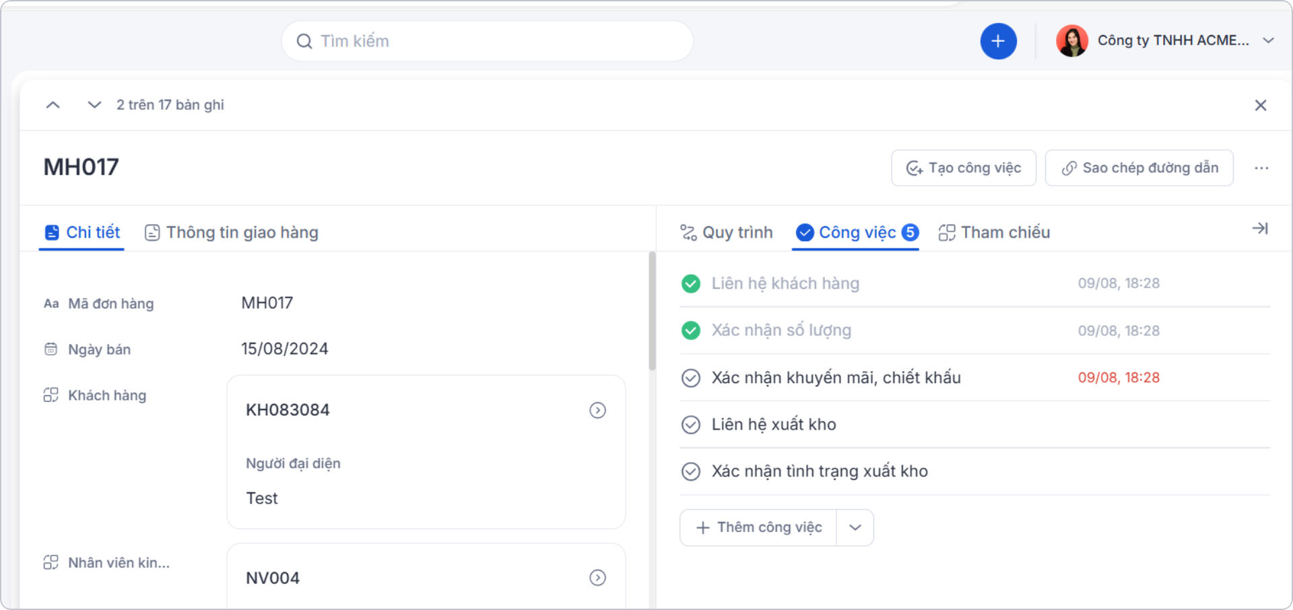
Task: Click the Khách hàng field label
Action: click(107, 395)
